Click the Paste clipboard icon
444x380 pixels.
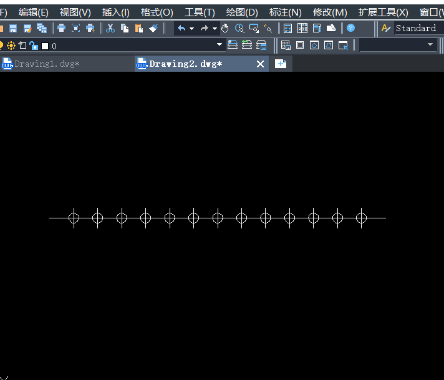click(x=138, y=28)
